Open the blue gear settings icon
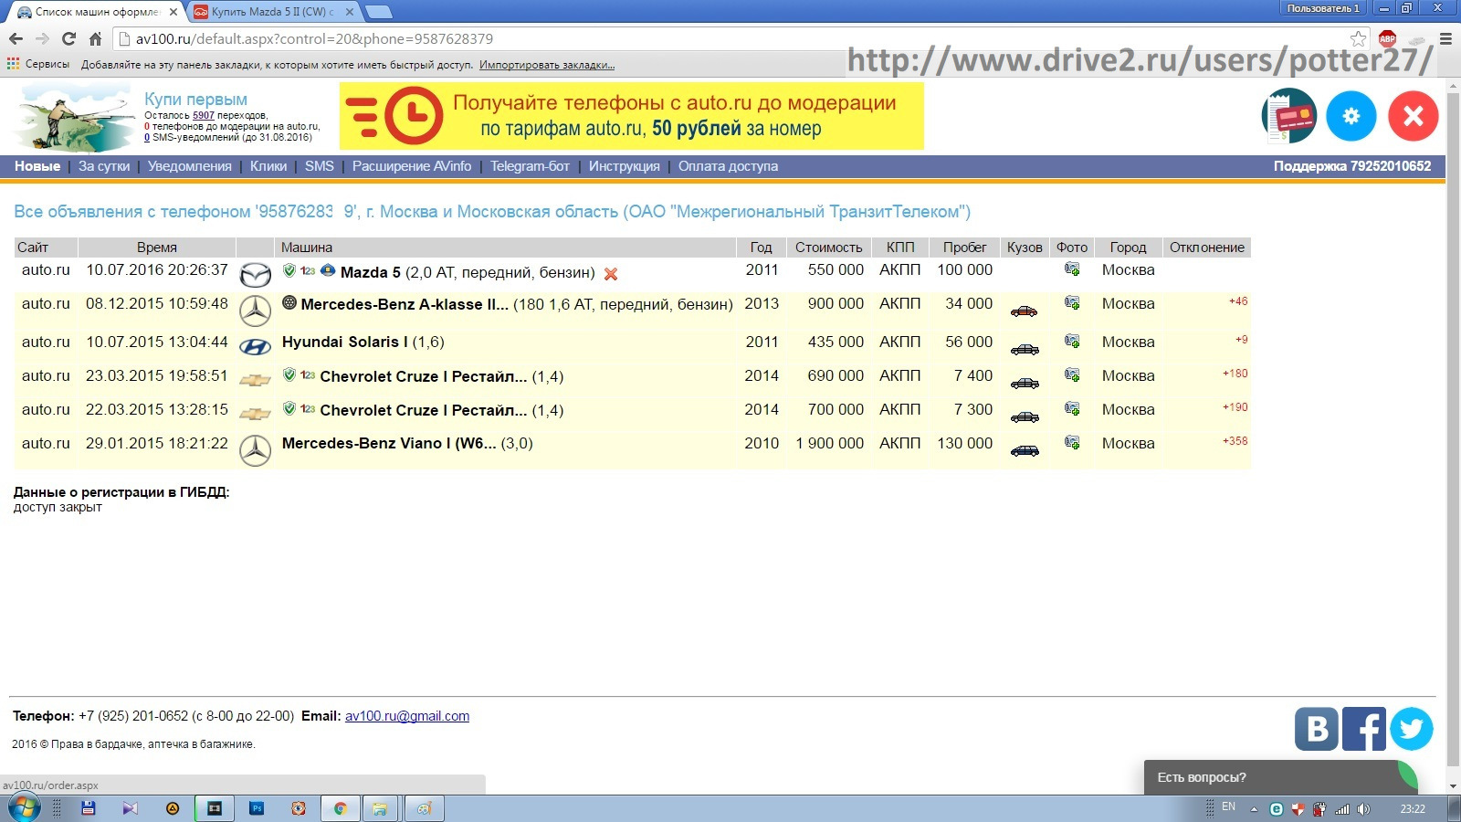The height and width of the screenshot is (822, 1461). (x=1351, y=116)
